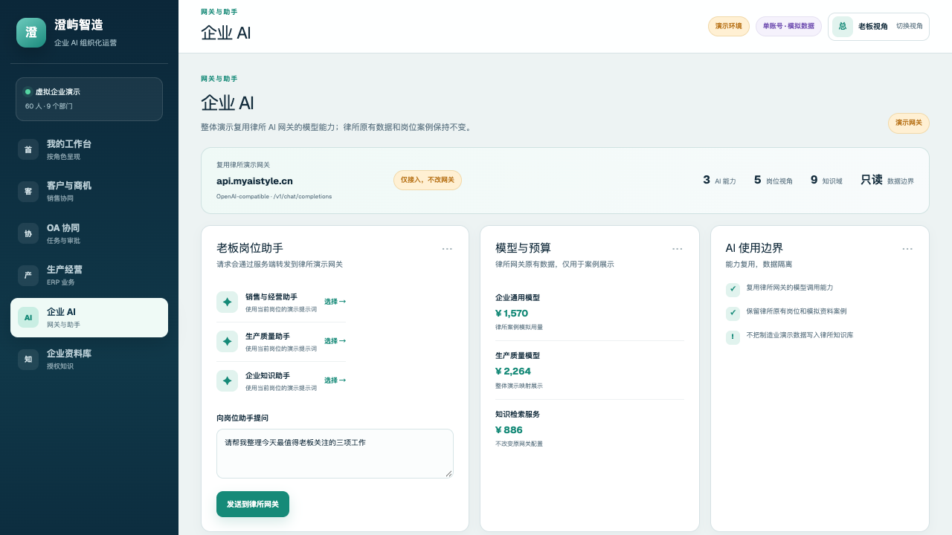Click the 单账号 · 模拟数据 badge
Screen dimensions: 952x535
[788, 26]
